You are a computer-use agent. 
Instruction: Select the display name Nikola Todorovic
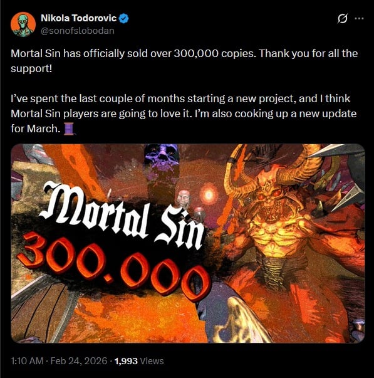78,18
